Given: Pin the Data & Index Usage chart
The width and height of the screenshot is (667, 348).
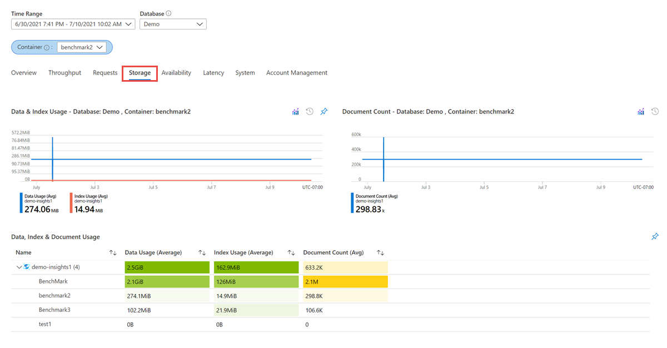Looking at the screenshot, I should (x=324, y=112).
